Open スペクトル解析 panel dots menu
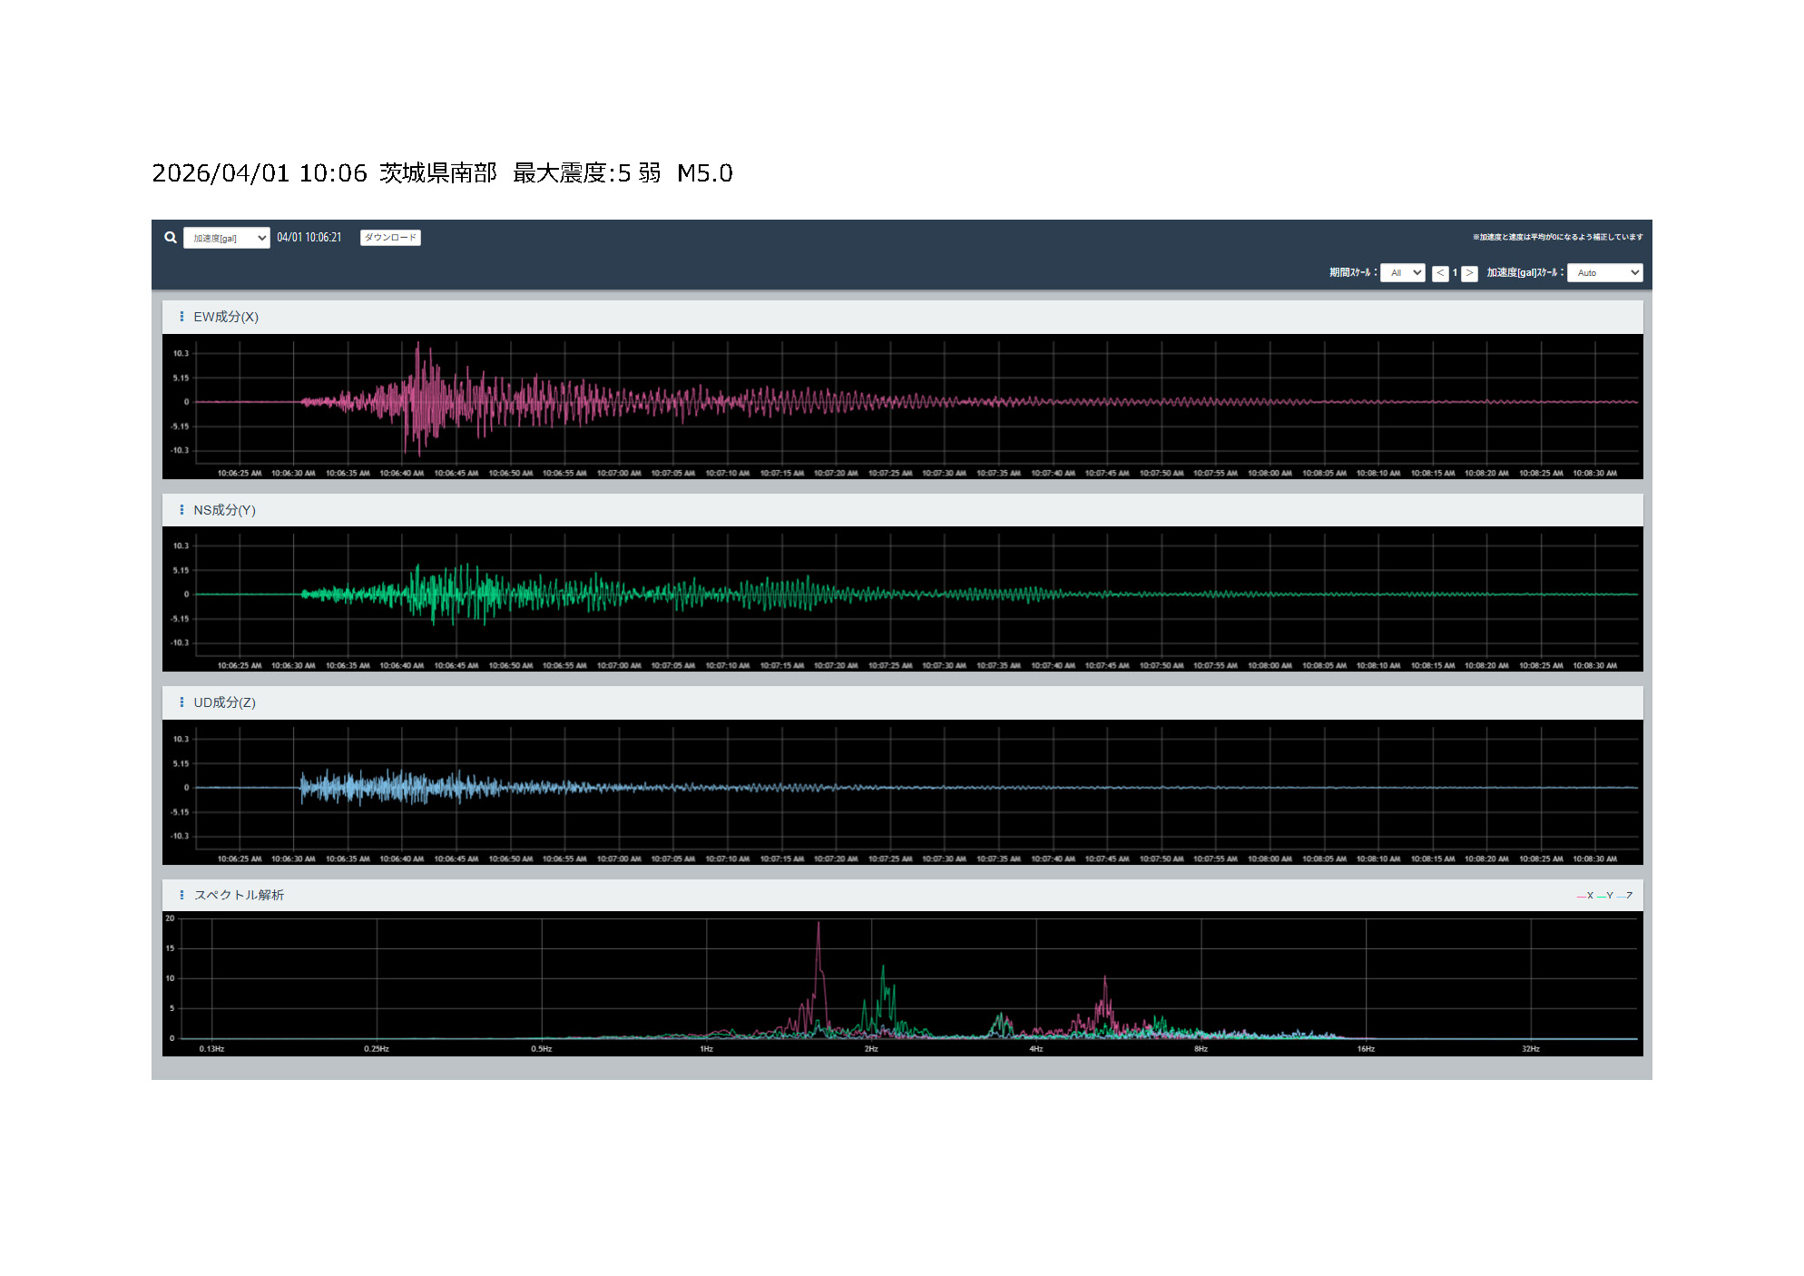Screen dimensions: 1804x1276 coord(181,895)
